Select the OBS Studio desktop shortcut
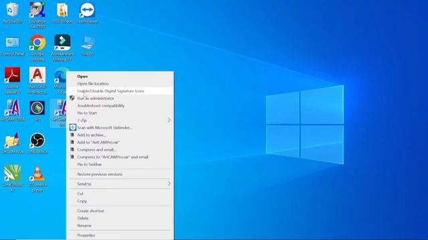 37,141
